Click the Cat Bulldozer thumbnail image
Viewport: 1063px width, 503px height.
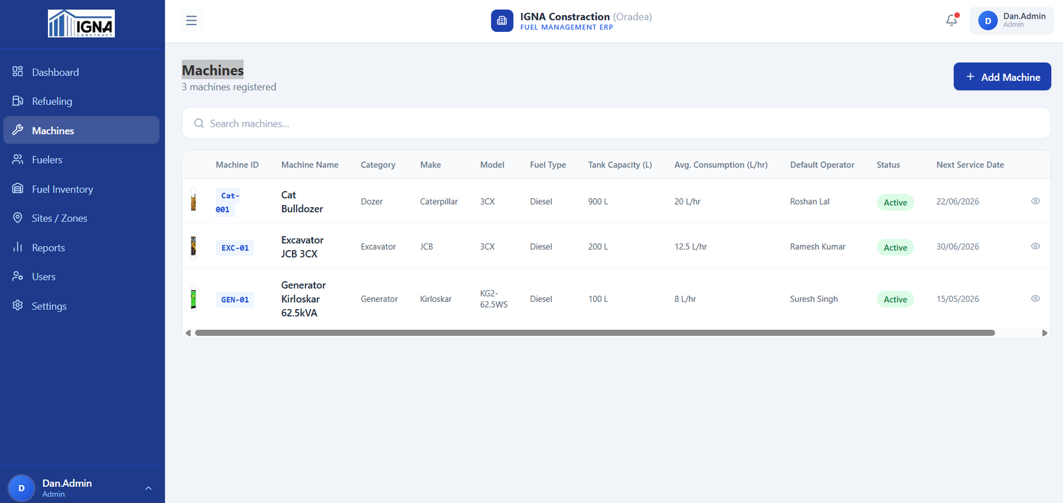(193, 201)
